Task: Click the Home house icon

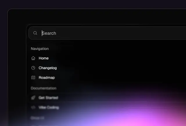Action: [x=33, y=58]
